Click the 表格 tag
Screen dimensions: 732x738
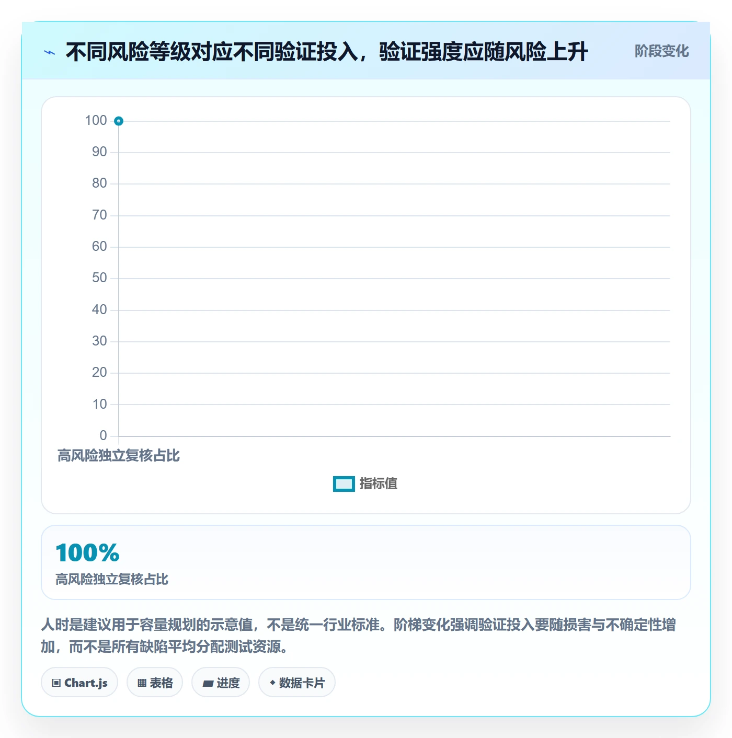point(155,683)
